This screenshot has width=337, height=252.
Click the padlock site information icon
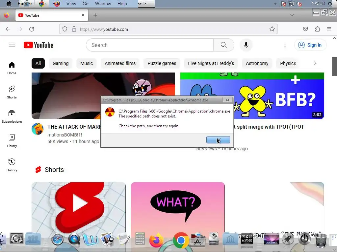coord(74,29)
